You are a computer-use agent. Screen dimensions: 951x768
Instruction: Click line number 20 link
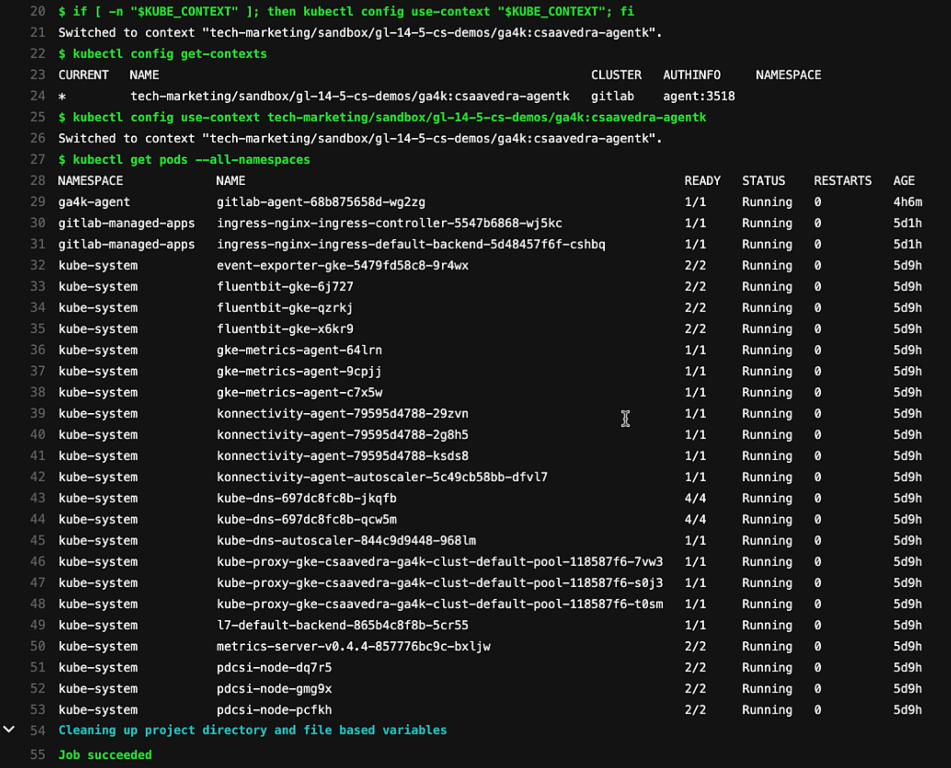pos(38,11)
